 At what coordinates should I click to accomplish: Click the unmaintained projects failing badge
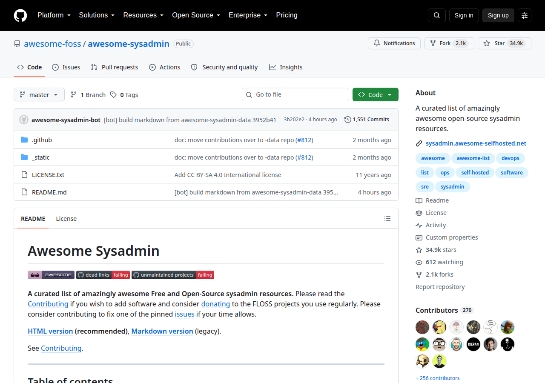tap(173, 275)
